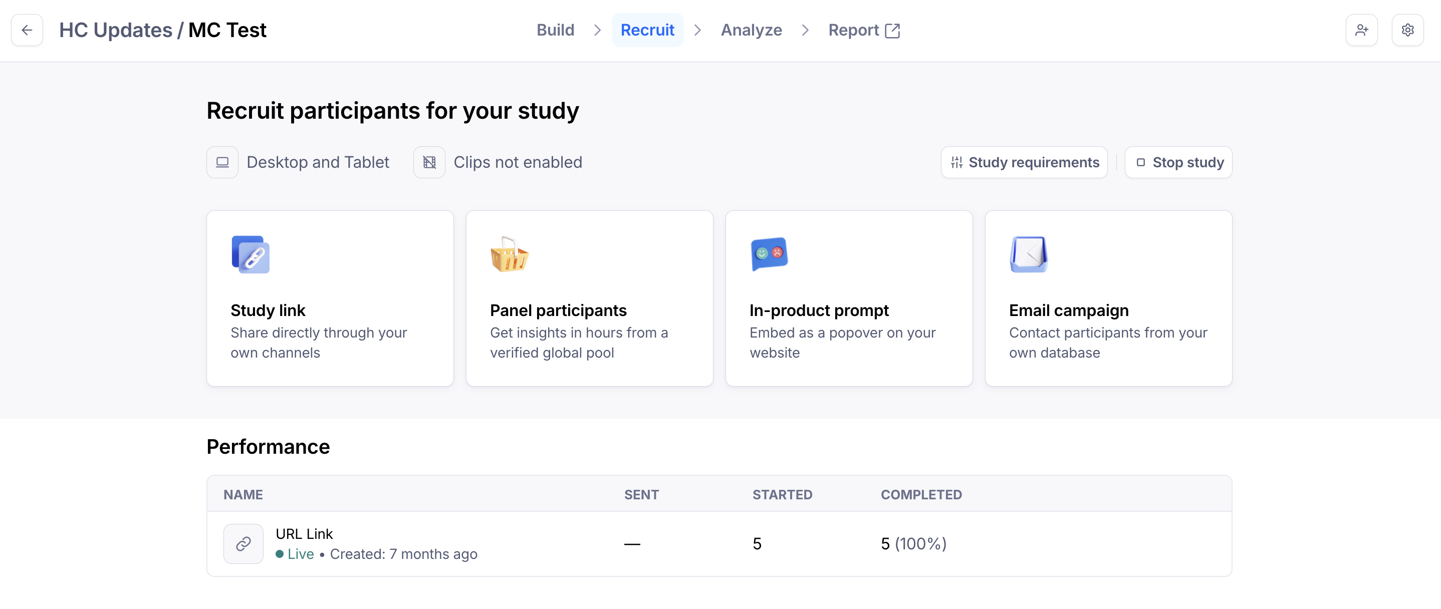Open the invite collaborator icon
This screenshot has width=1441, height=609.
(x=1361, y=30)
